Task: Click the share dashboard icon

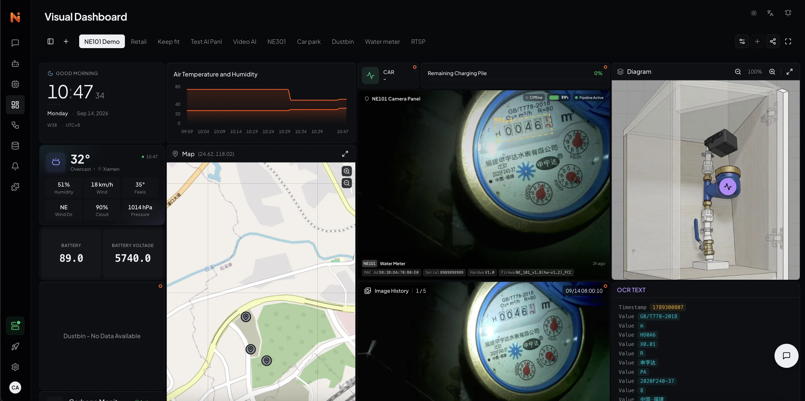Action: 772,41
